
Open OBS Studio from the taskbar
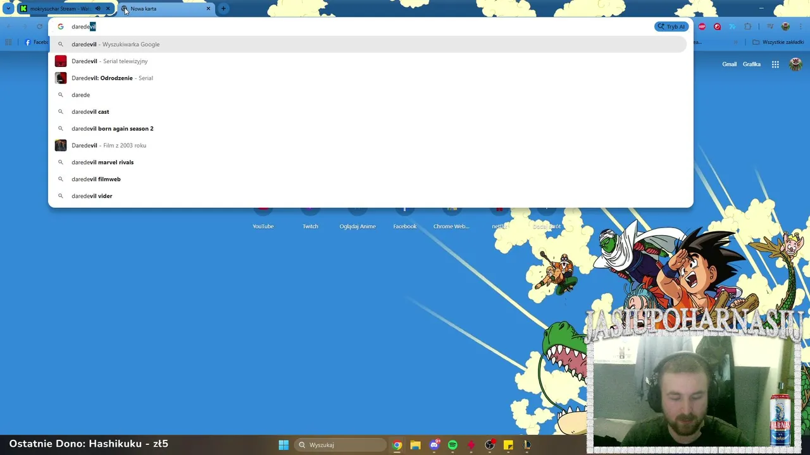(x=489, y=445)
